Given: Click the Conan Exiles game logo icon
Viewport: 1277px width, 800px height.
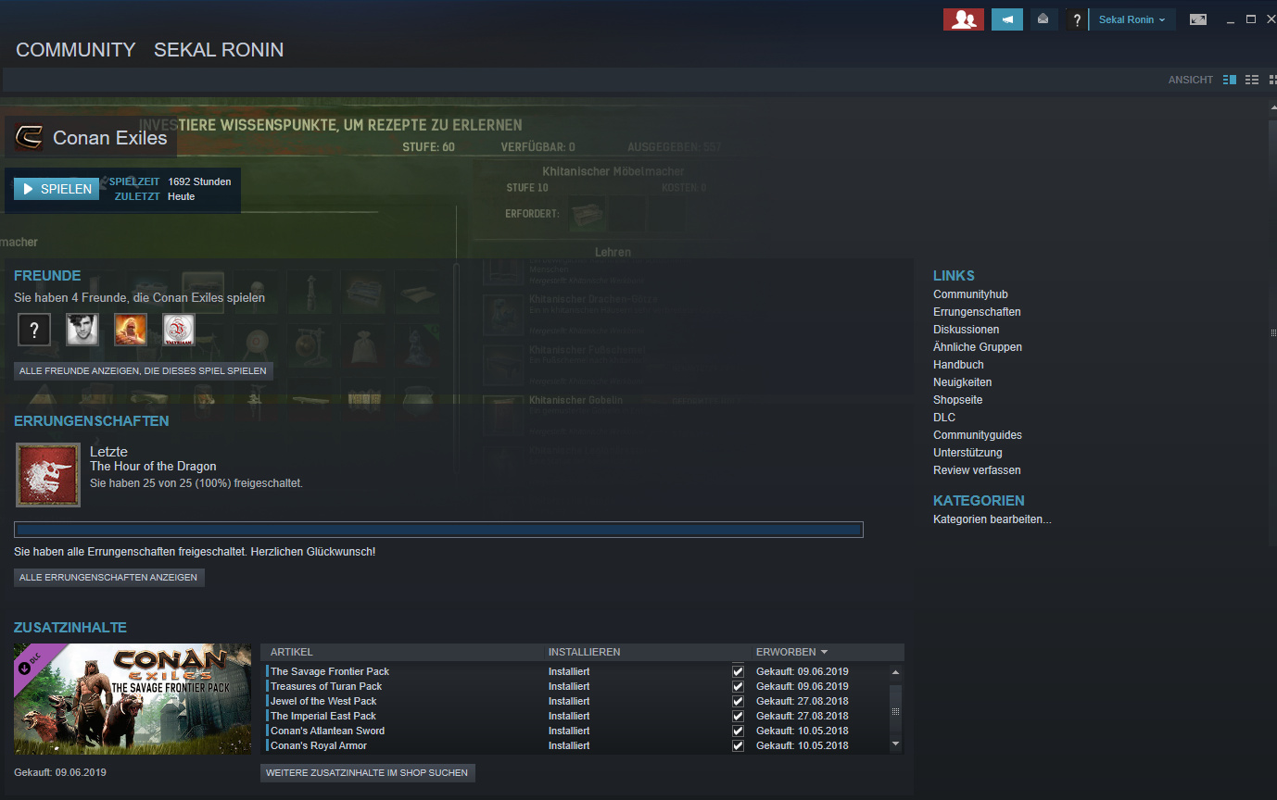Looking at the screenshot, I should (29, 138).
